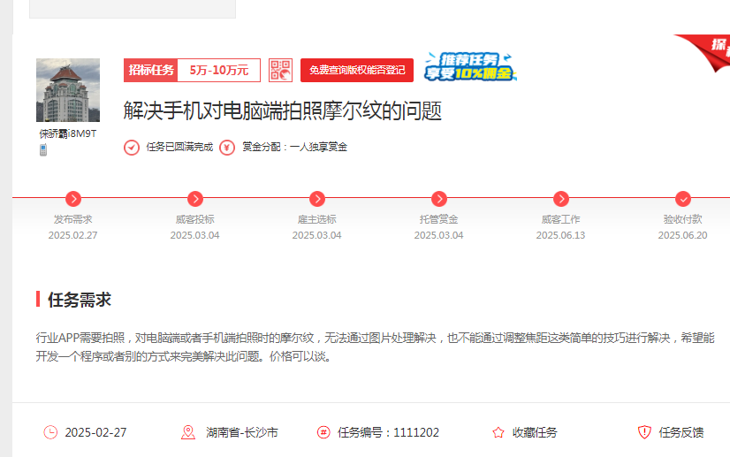Click the location pin icon beside 湖南省-长沙市

click(188, 432)
